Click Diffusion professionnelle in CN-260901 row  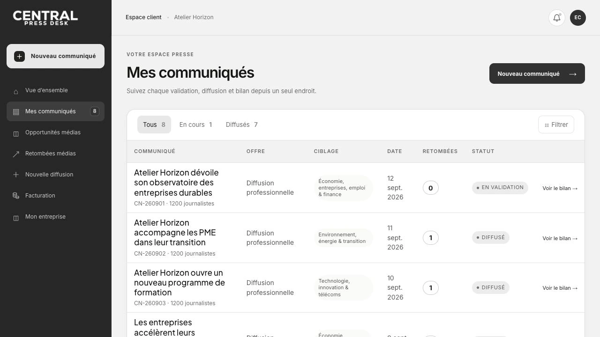click(x=270, y=188)
